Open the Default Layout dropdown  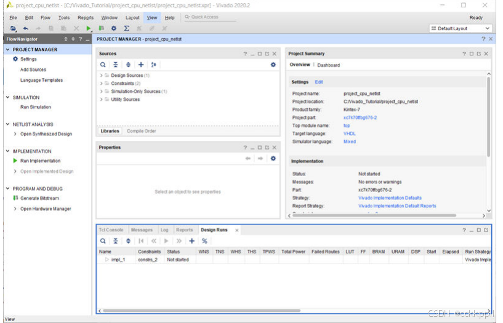click(461, 28)
